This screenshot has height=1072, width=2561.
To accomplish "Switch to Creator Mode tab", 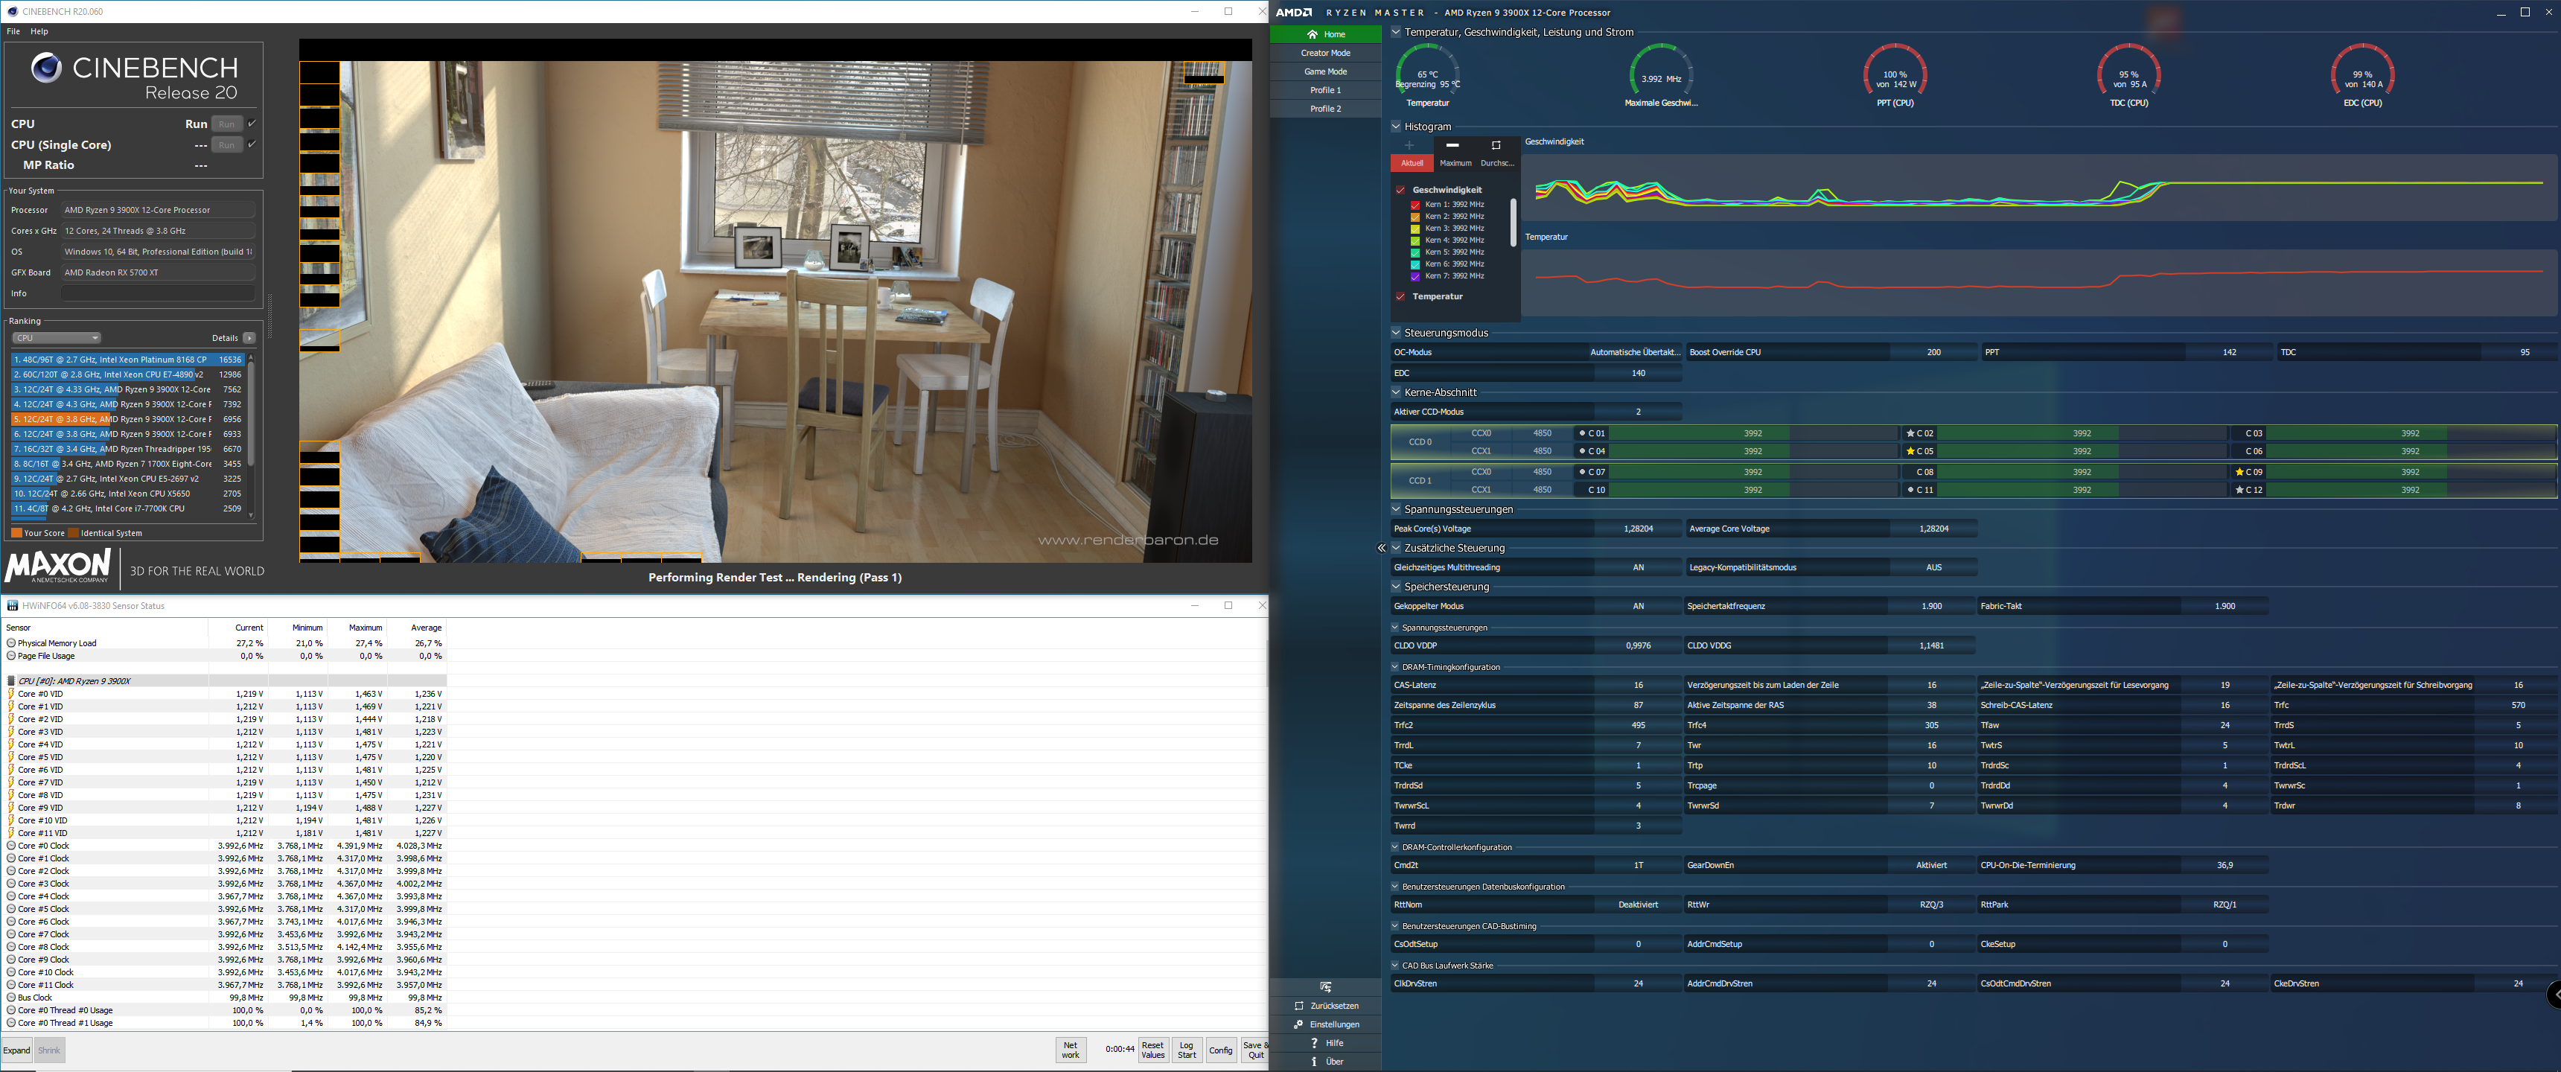I will point(1325,53).
